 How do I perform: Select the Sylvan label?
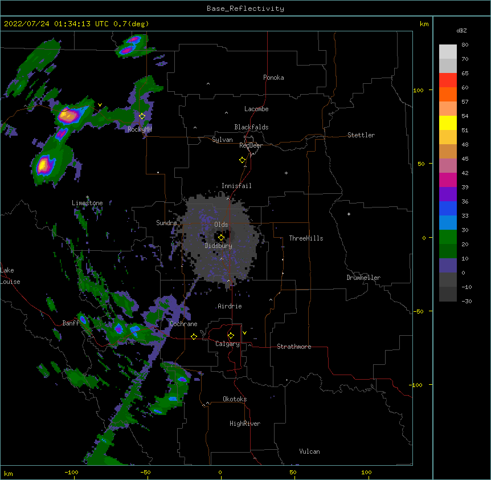[222, 140]
